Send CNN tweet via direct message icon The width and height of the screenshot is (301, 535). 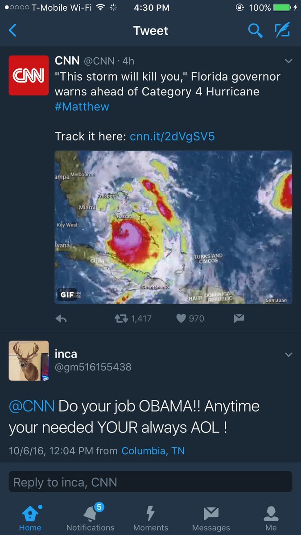[x=239, y=318]
